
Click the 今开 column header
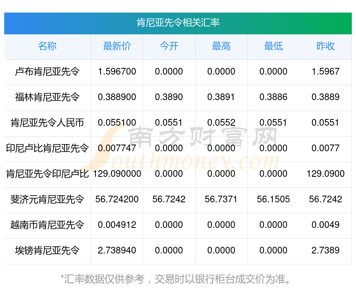(x=169, y=47)
